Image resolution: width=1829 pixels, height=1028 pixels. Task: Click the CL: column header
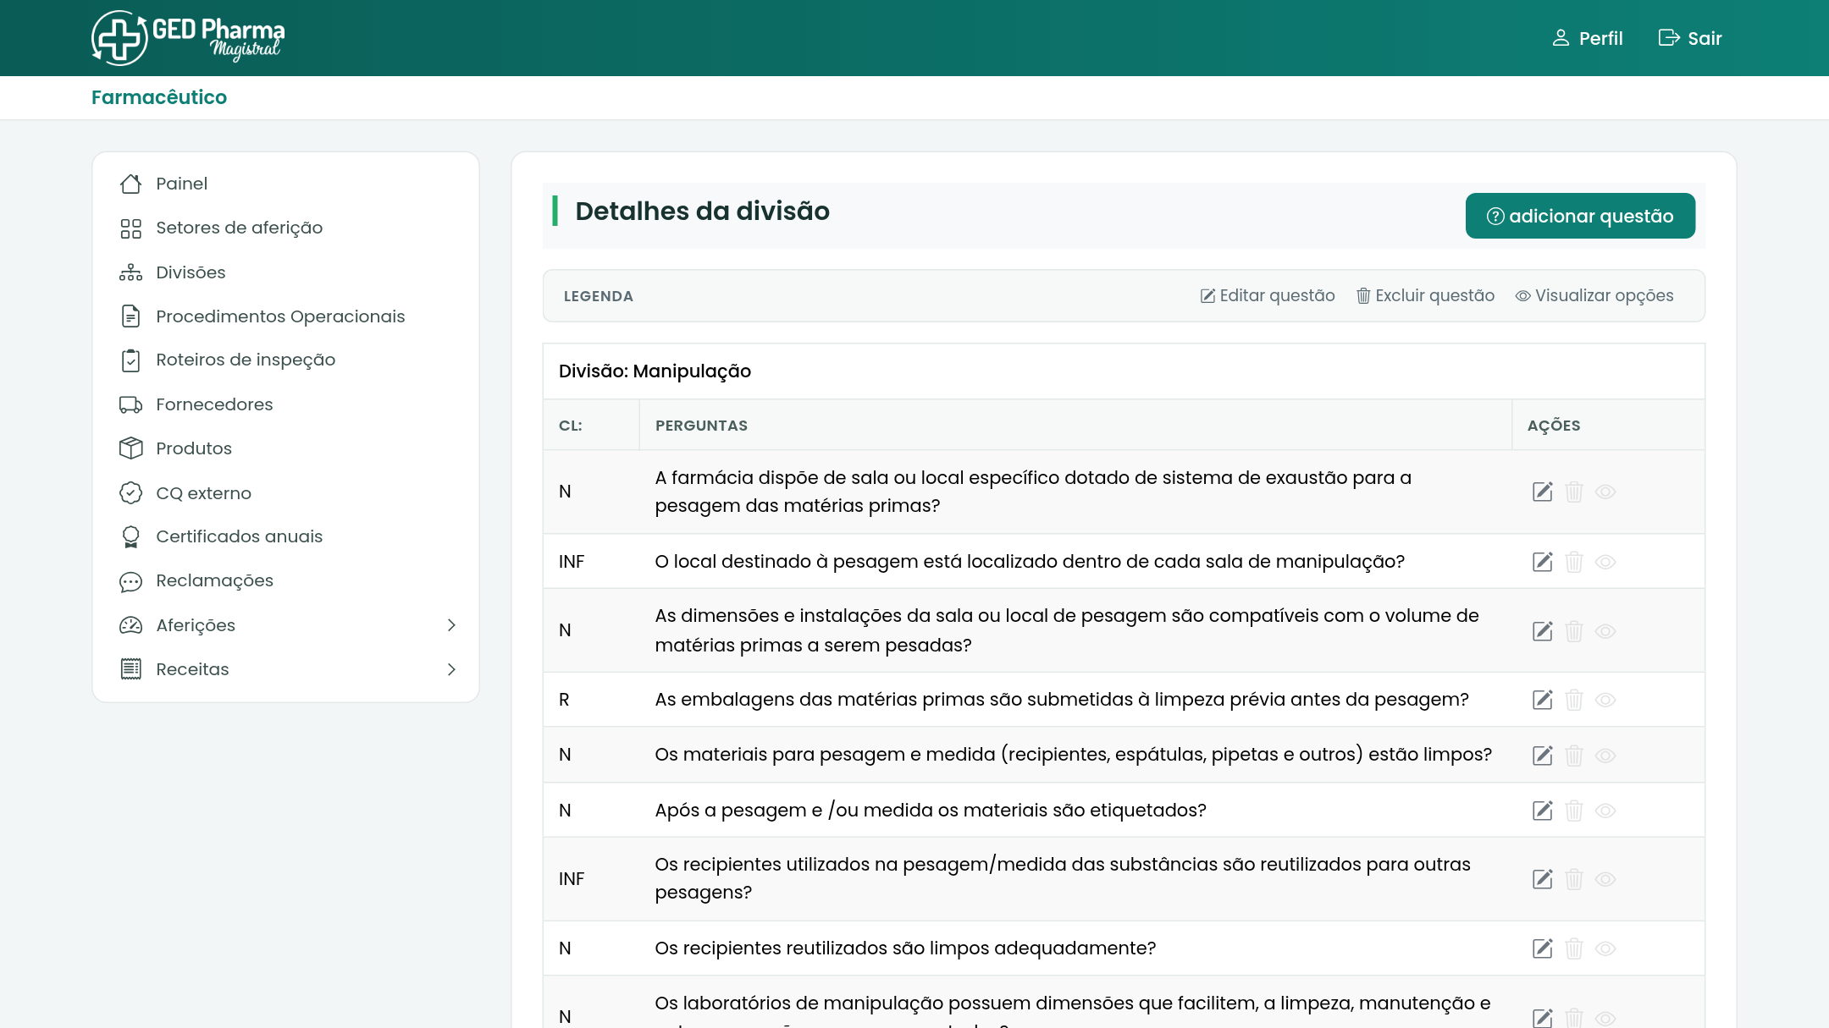[570, 426]
